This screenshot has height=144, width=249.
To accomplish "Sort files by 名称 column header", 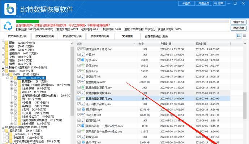I will pos(106,44).
